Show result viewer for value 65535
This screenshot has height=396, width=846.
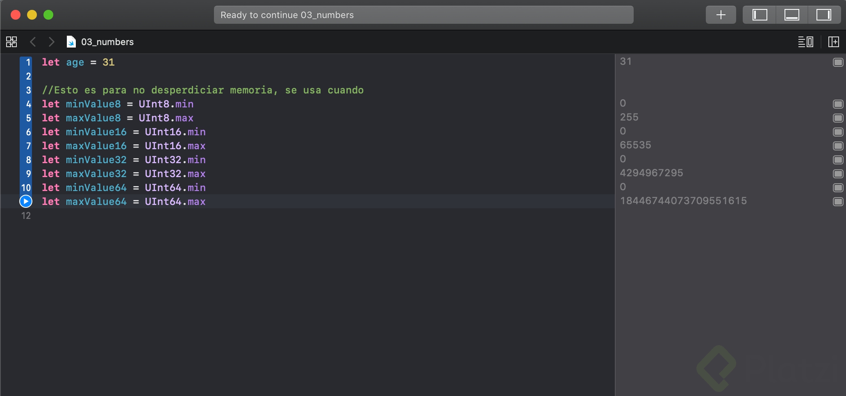tap(838, 146)
